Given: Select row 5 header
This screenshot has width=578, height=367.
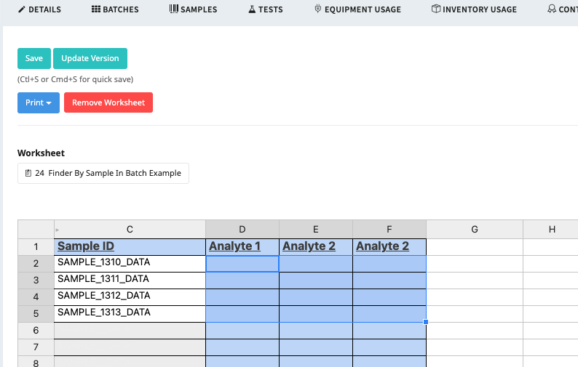Looking at the screenshot, I should (x=36, y=314).
